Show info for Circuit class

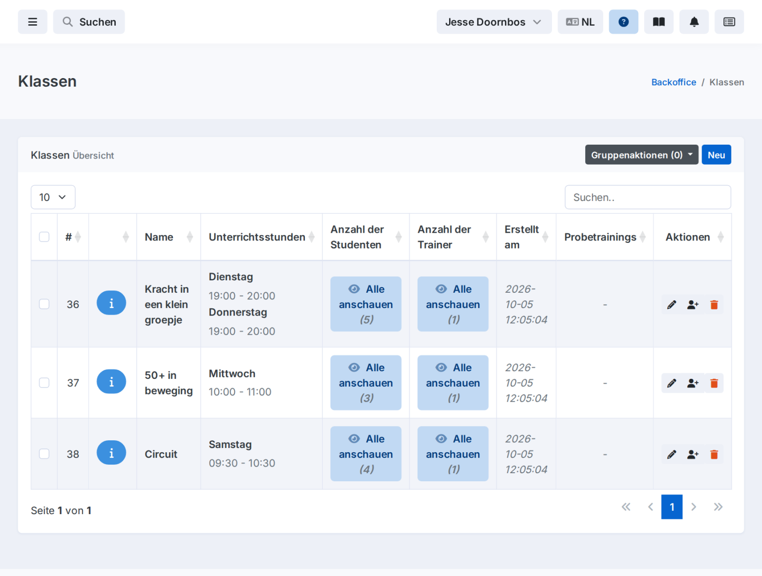111,453
